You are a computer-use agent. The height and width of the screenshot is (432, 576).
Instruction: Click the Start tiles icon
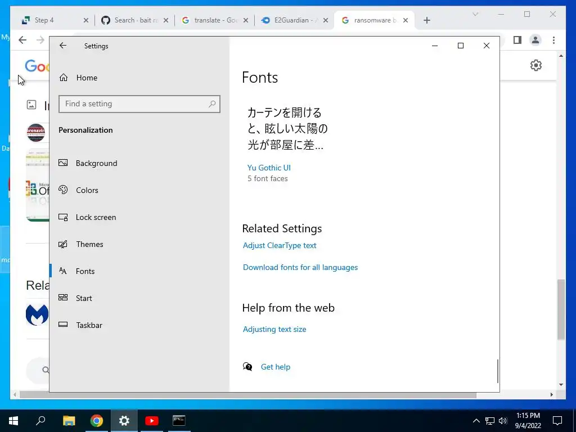[x=63, y=298]
